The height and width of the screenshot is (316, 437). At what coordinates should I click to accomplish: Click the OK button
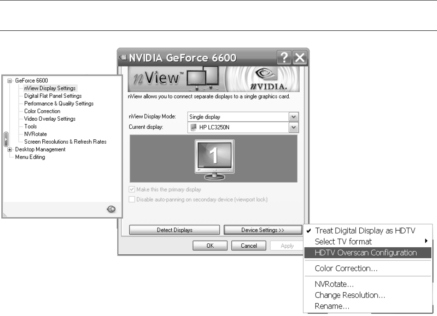point(210,245)
